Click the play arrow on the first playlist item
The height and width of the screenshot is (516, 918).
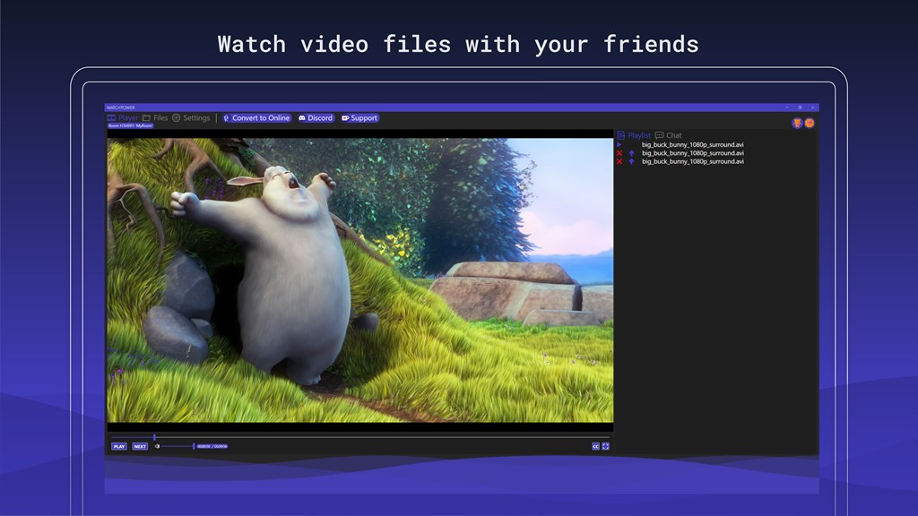point(619,144)
